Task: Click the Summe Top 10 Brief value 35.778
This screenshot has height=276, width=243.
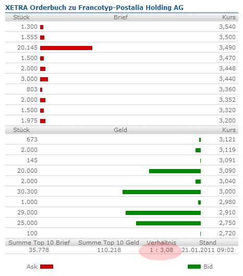Action: [39, 250]
